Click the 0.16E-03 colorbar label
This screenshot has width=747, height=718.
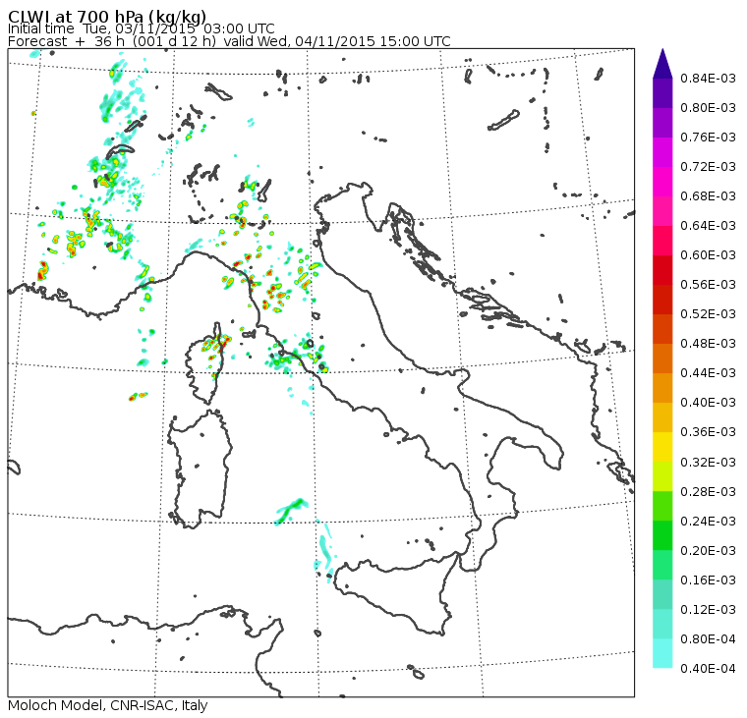pyautogui.click(x=708, y=580)
